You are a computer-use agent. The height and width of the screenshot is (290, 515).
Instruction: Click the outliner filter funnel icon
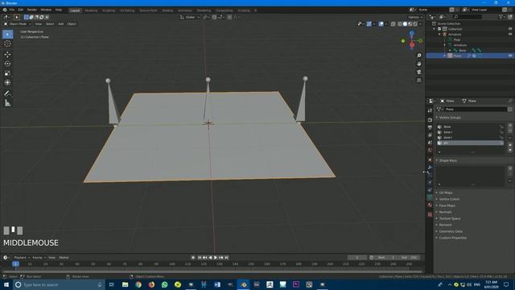tap(501, 17)
